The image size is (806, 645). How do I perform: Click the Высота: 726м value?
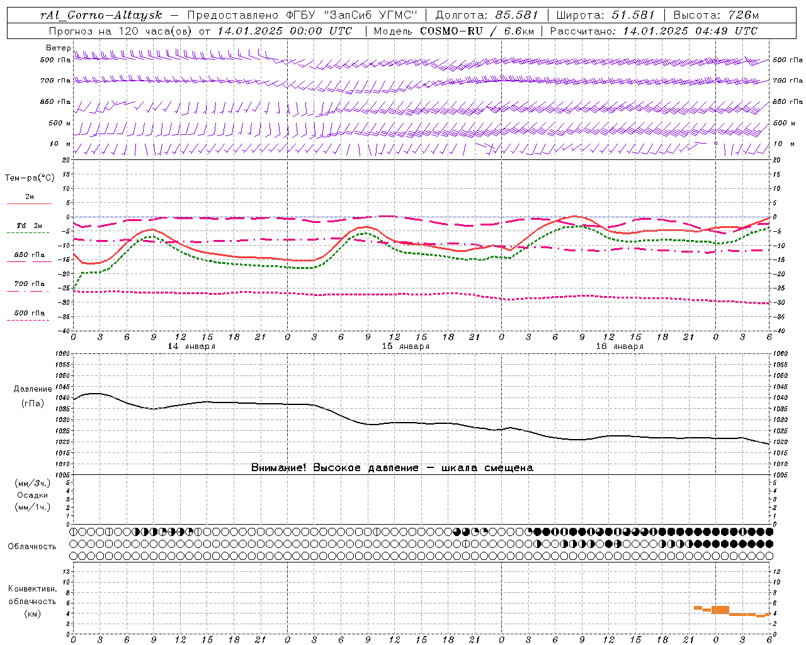(717, 15)
